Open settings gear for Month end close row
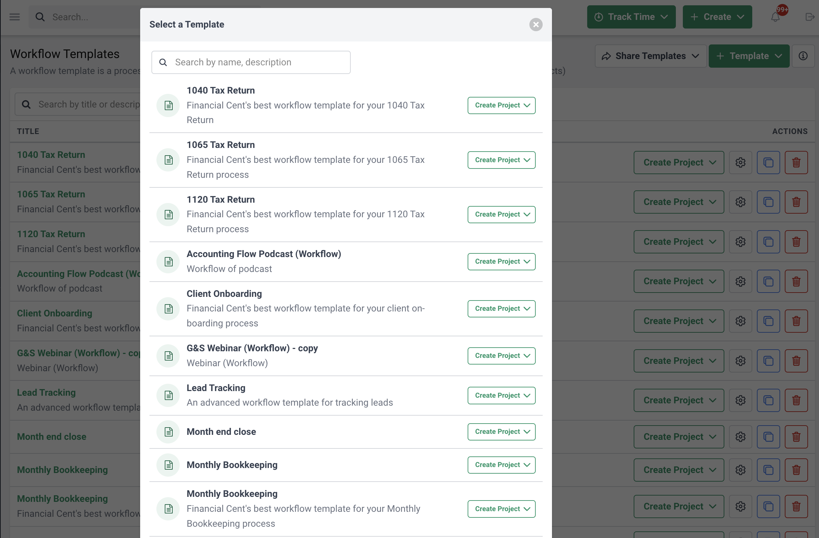 click(740, 437)
